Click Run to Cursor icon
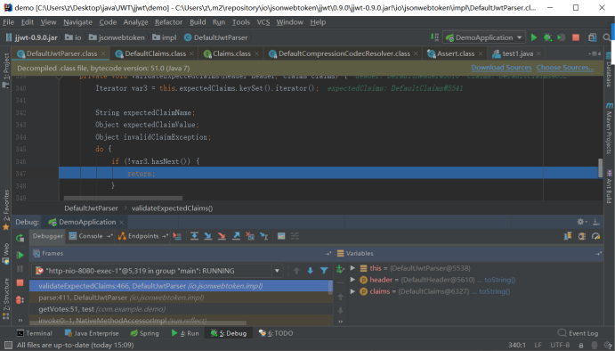The height and width of the screenshot is (351, 615). click(x=264, y=236)
